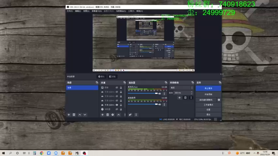Undock the 场景 panel via pop-out icon

click(x=97, y=83)
